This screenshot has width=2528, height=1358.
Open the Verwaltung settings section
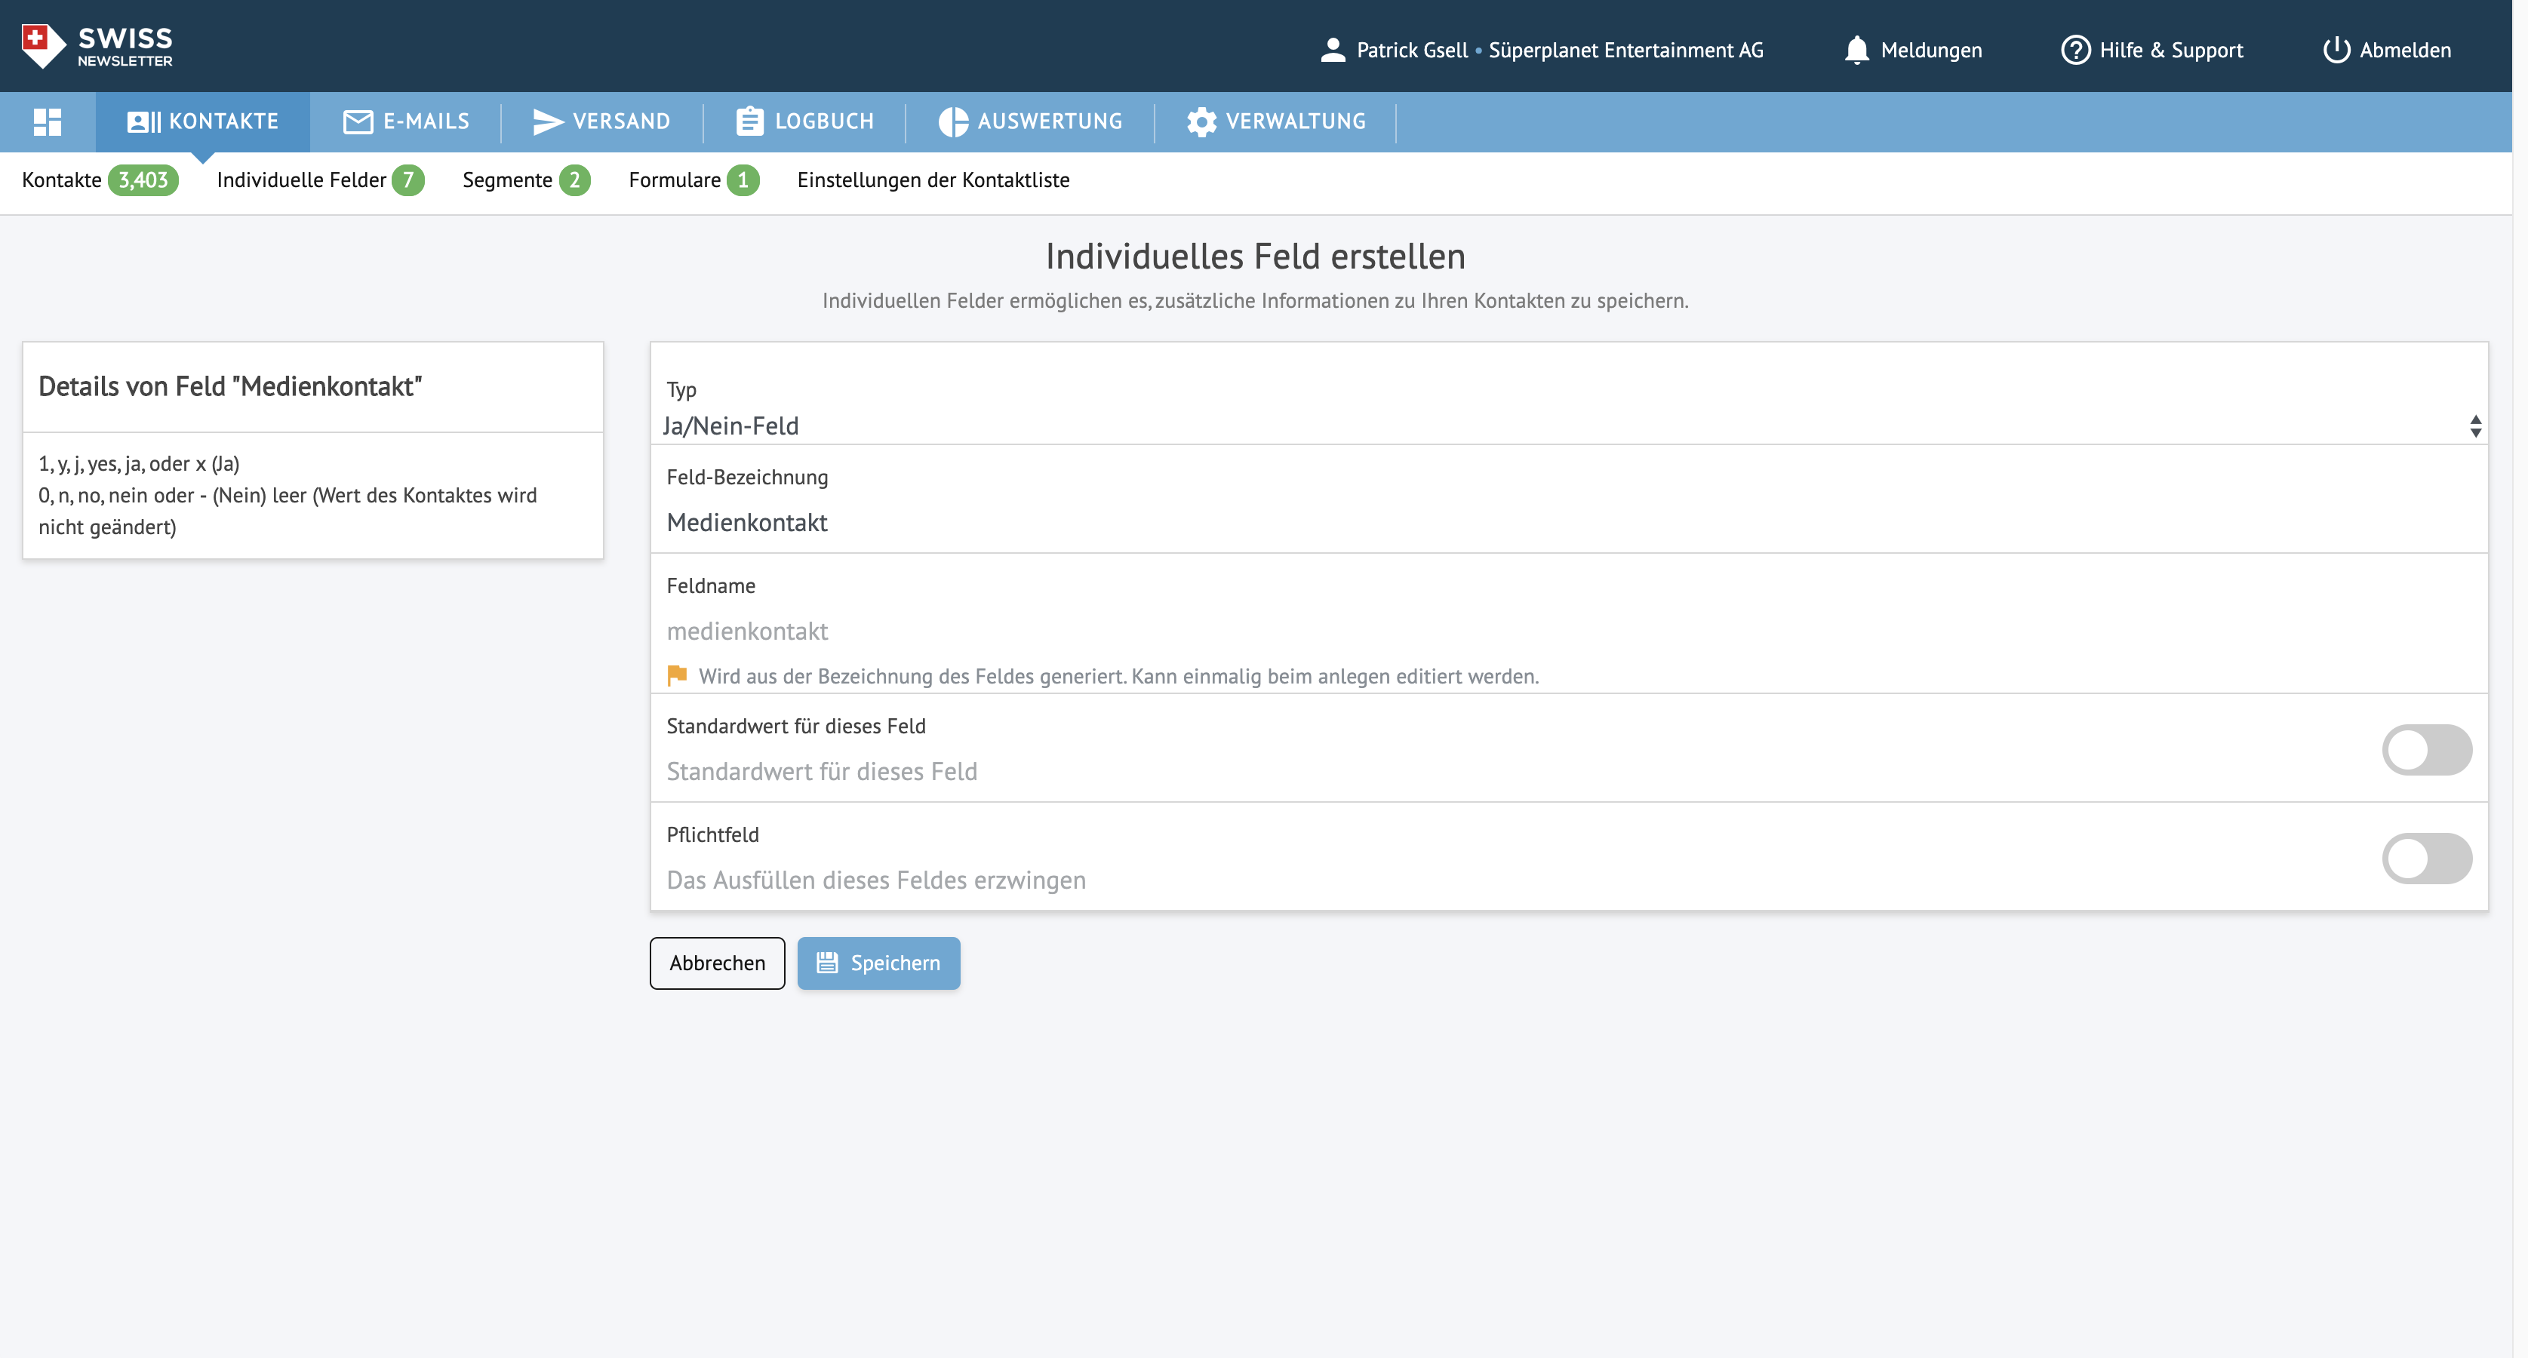[x=1276, y=121]
